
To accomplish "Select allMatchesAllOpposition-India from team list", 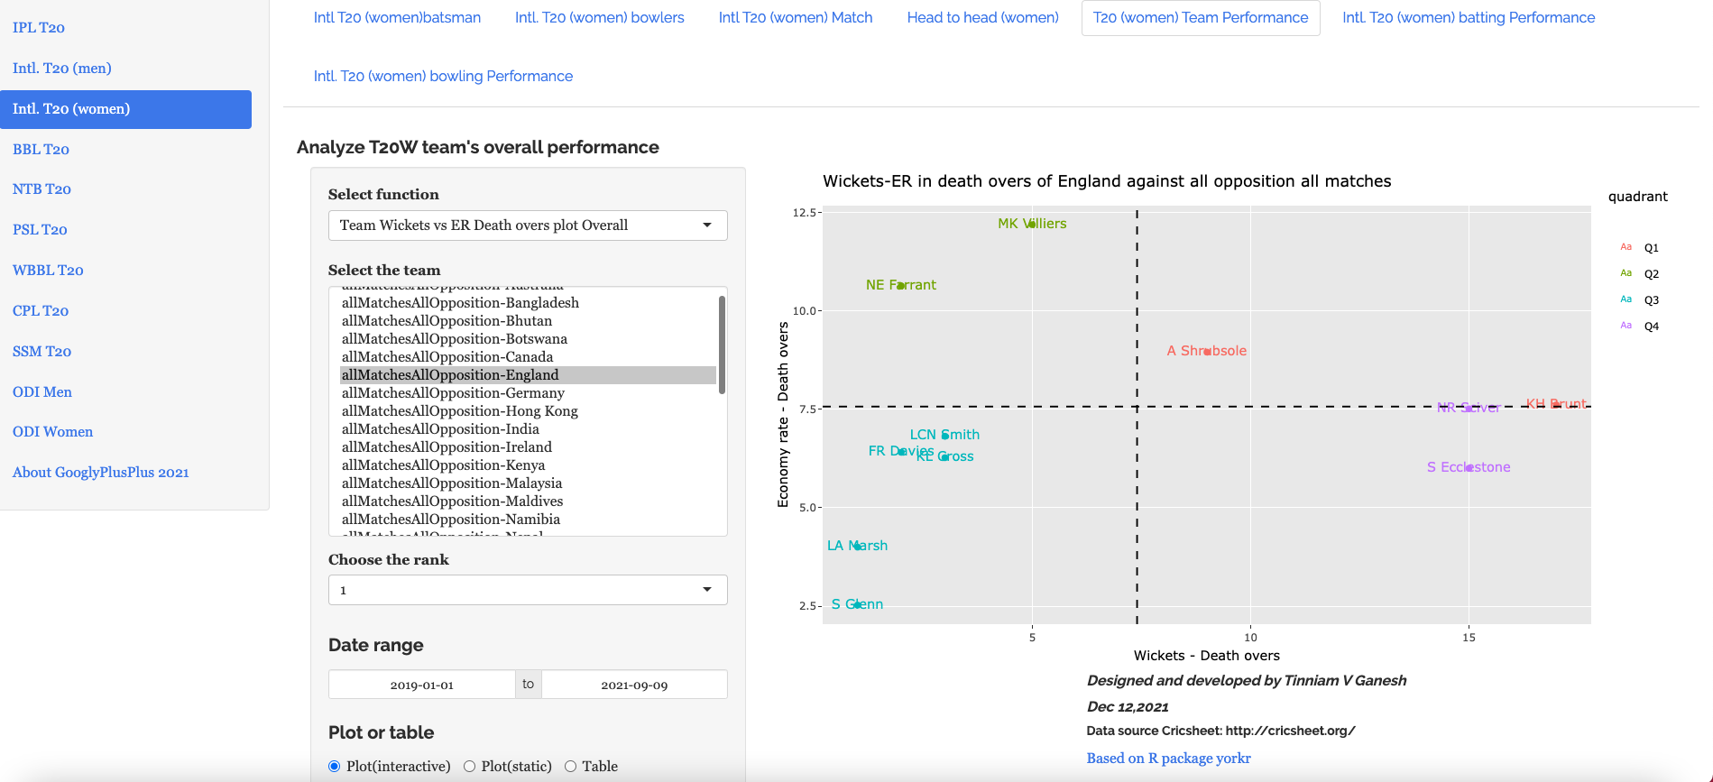I will point(440,429).
